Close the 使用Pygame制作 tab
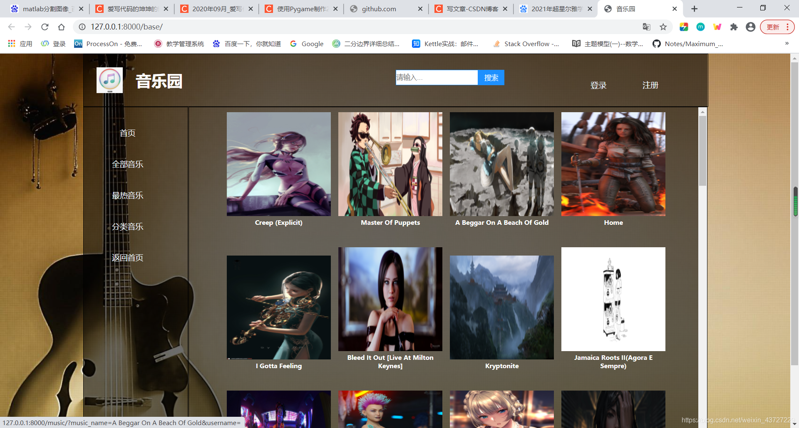 [x=335, y=9]
